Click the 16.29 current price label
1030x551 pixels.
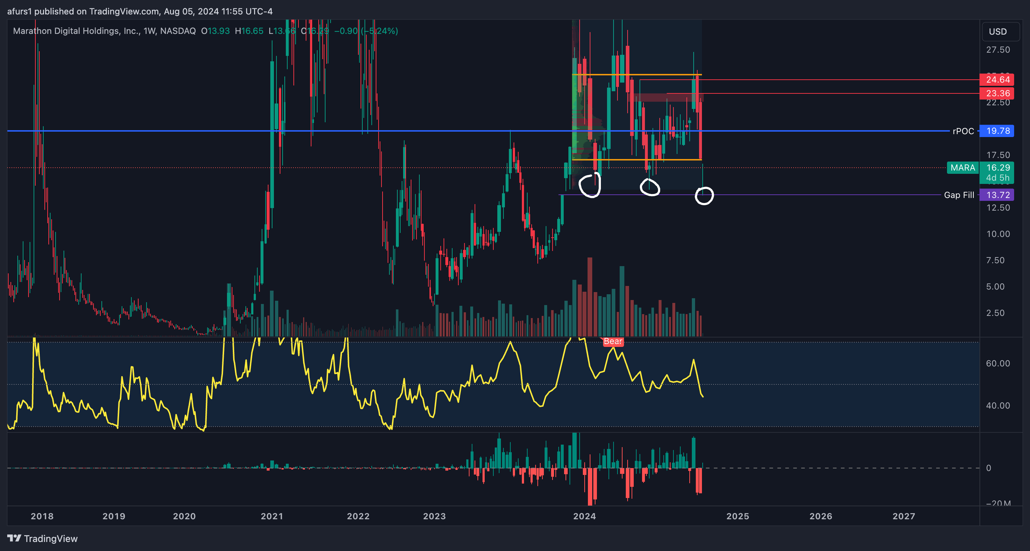pyautogui.click(x=998, y=168)
